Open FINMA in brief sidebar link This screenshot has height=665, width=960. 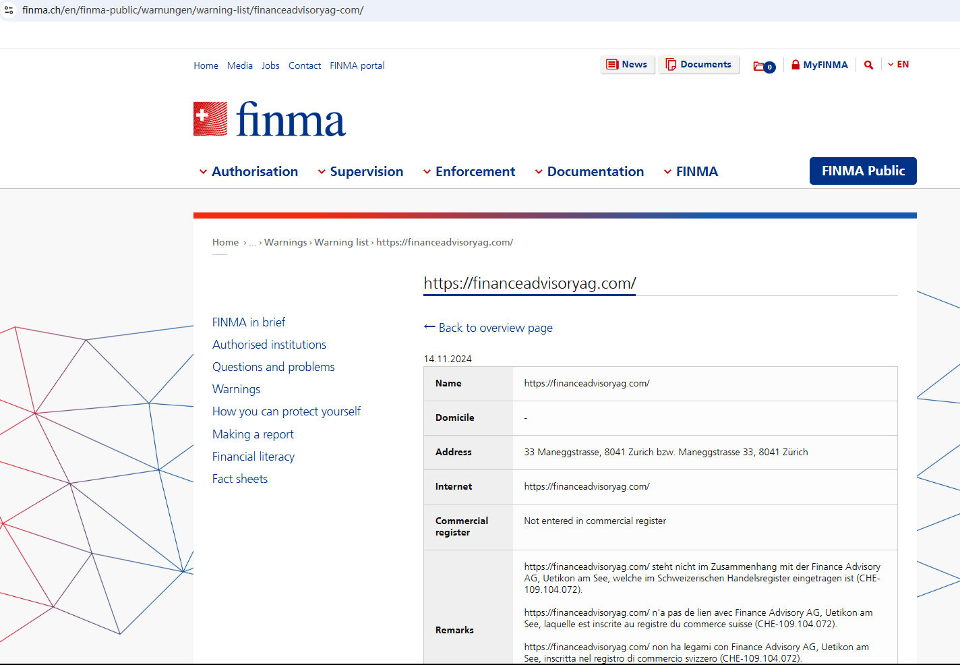pyautogui.click(x=249, y=322)
